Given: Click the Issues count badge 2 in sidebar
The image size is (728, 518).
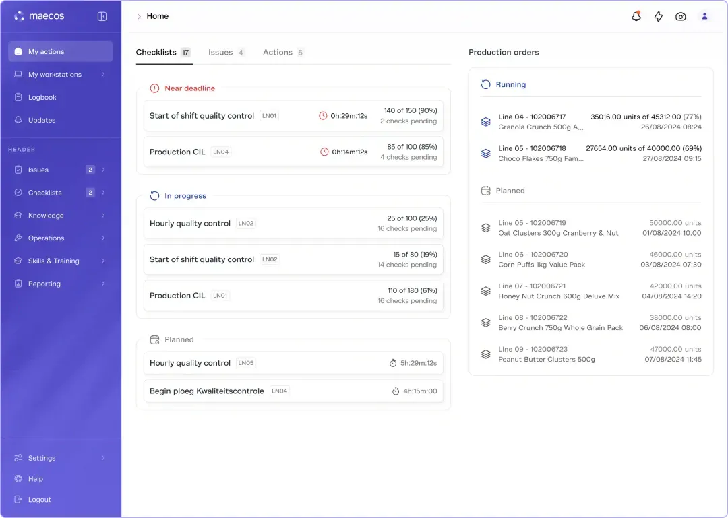Looking at the screenshot, I should click(x=90, y=170).
